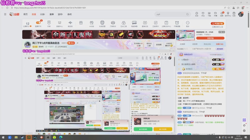The height and width of the screenshot is (140, 250).
Task: Click the 查看详情 view details button
Action: click(x=210, y=38)
